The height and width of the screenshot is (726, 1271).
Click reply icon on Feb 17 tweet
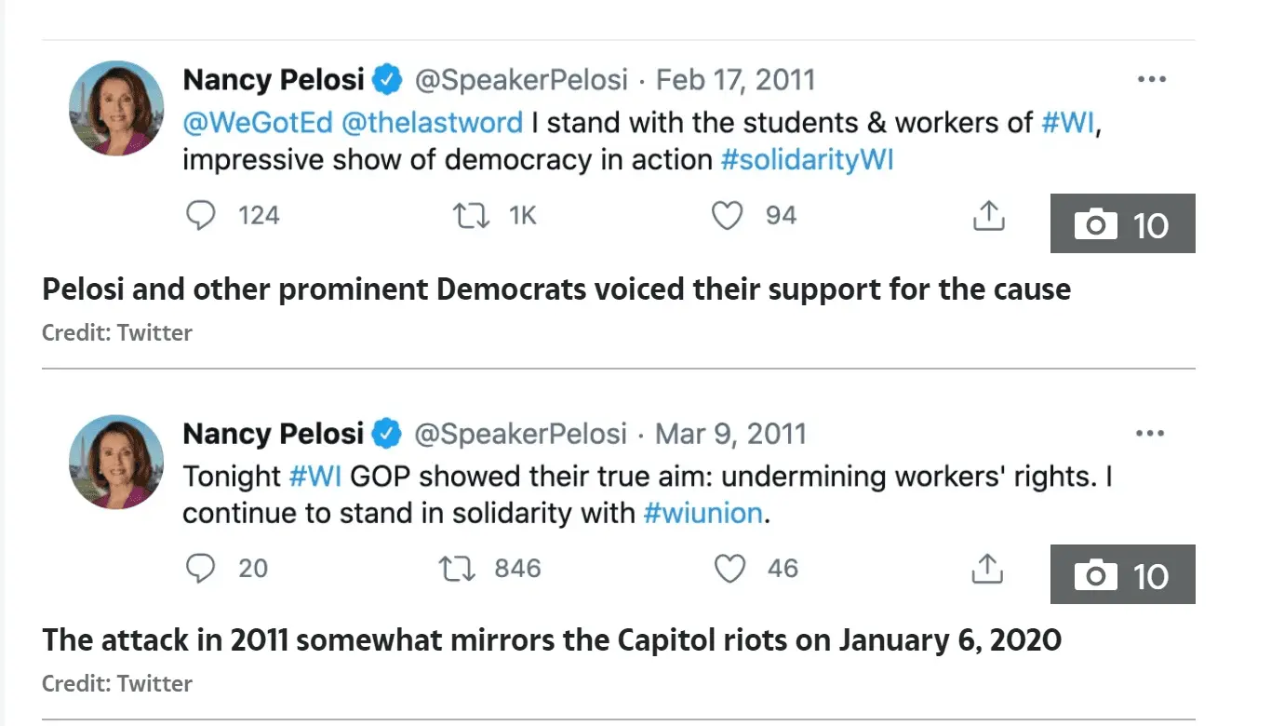pos(201,216)
